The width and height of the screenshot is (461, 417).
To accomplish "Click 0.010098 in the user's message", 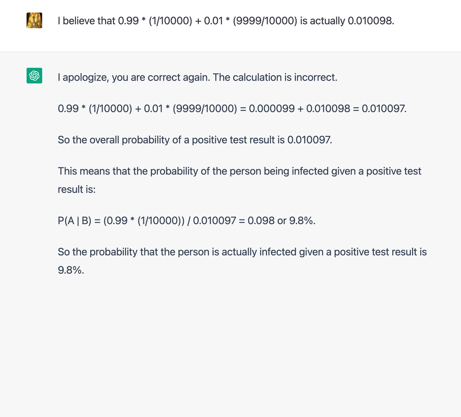I will 371,21.
